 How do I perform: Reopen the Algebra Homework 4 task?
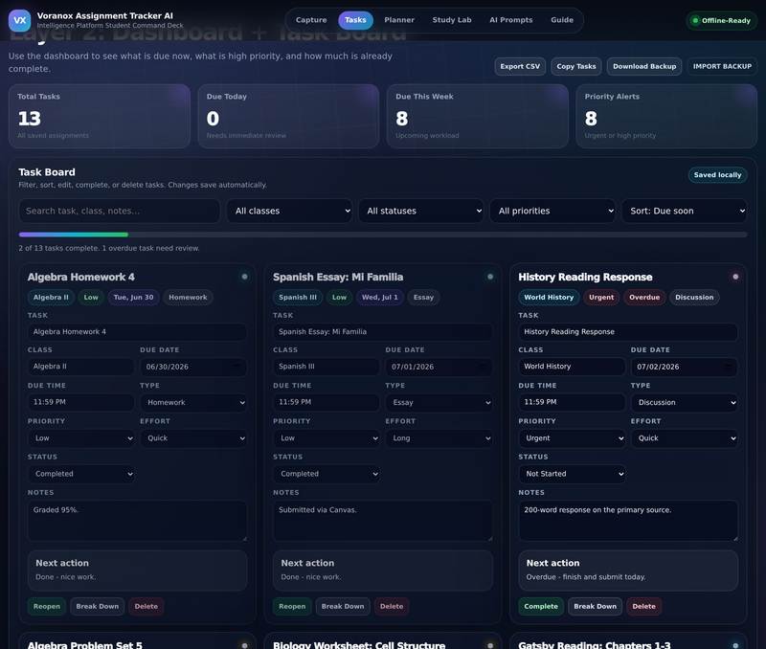[46, 606]
